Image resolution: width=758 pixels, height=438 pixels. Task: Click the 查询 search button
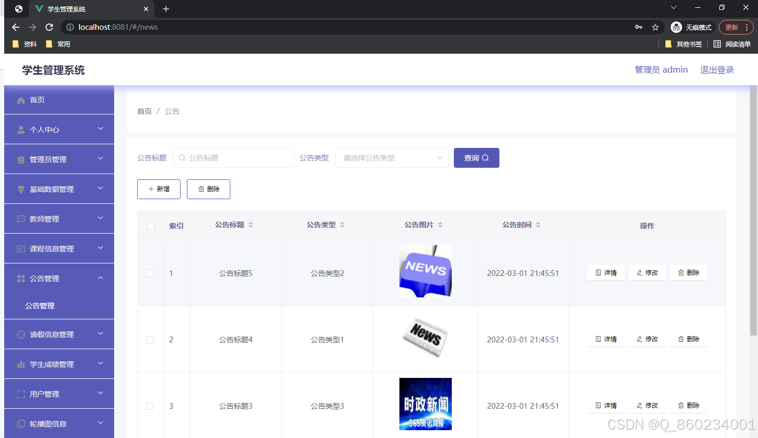coord(476,158)
